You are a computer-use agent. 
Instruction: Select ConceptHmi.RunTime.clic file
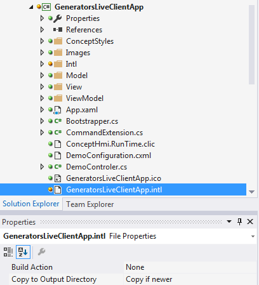click(x=110, y=144)
